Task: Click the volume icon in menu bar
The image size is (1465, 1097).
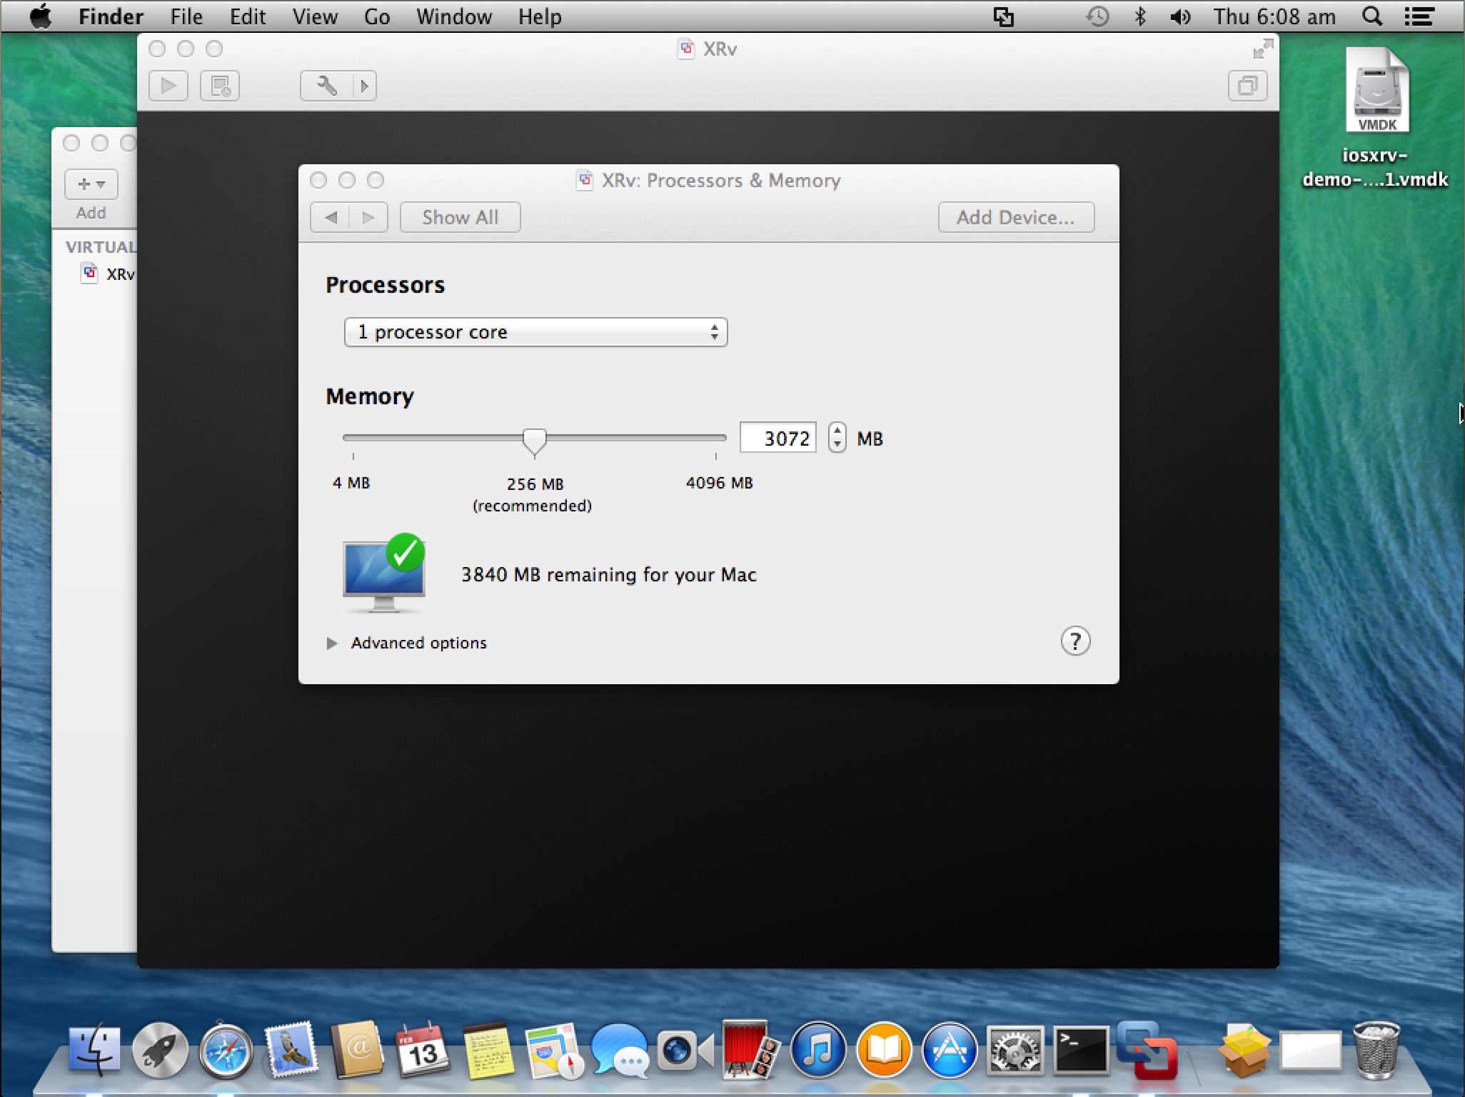Action: [1180, 16]
